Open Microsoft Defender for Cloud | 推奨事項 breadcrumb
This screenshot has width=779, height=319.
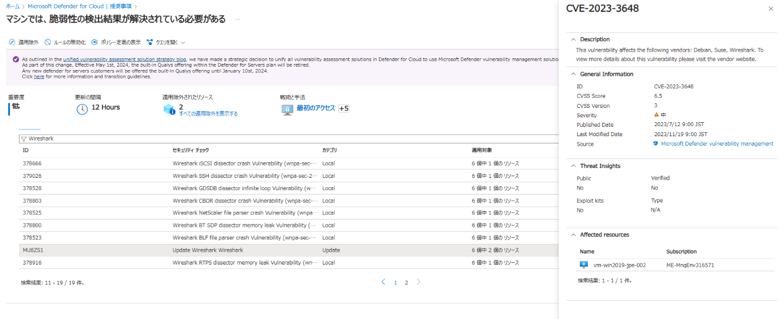click(x=80, y=7)
